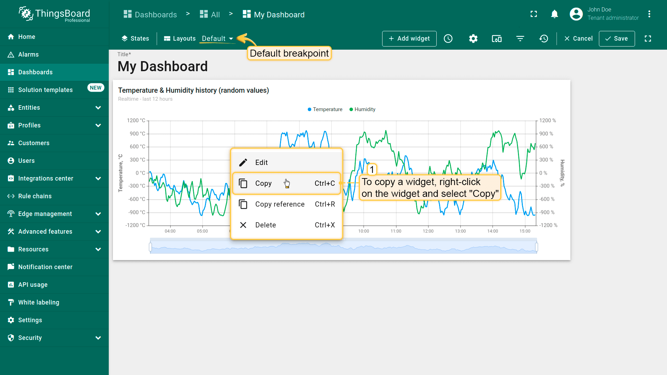Click the My Dashboard title field
This screenshot has width=667, height=375.
click(163, 66)
